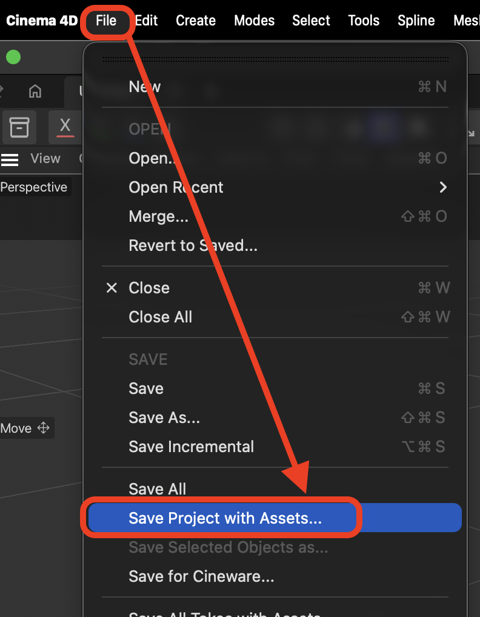
Task: Expand the Open Recent submenu
Action: coord(275,187)
